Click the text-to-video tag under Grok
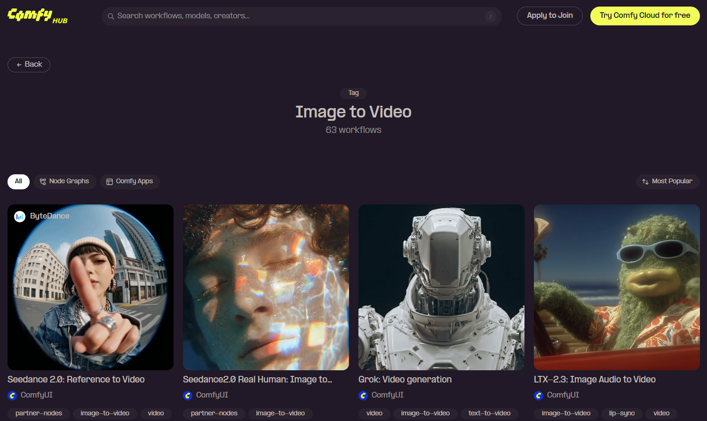The image size is (707, 421). click(489, 413)
